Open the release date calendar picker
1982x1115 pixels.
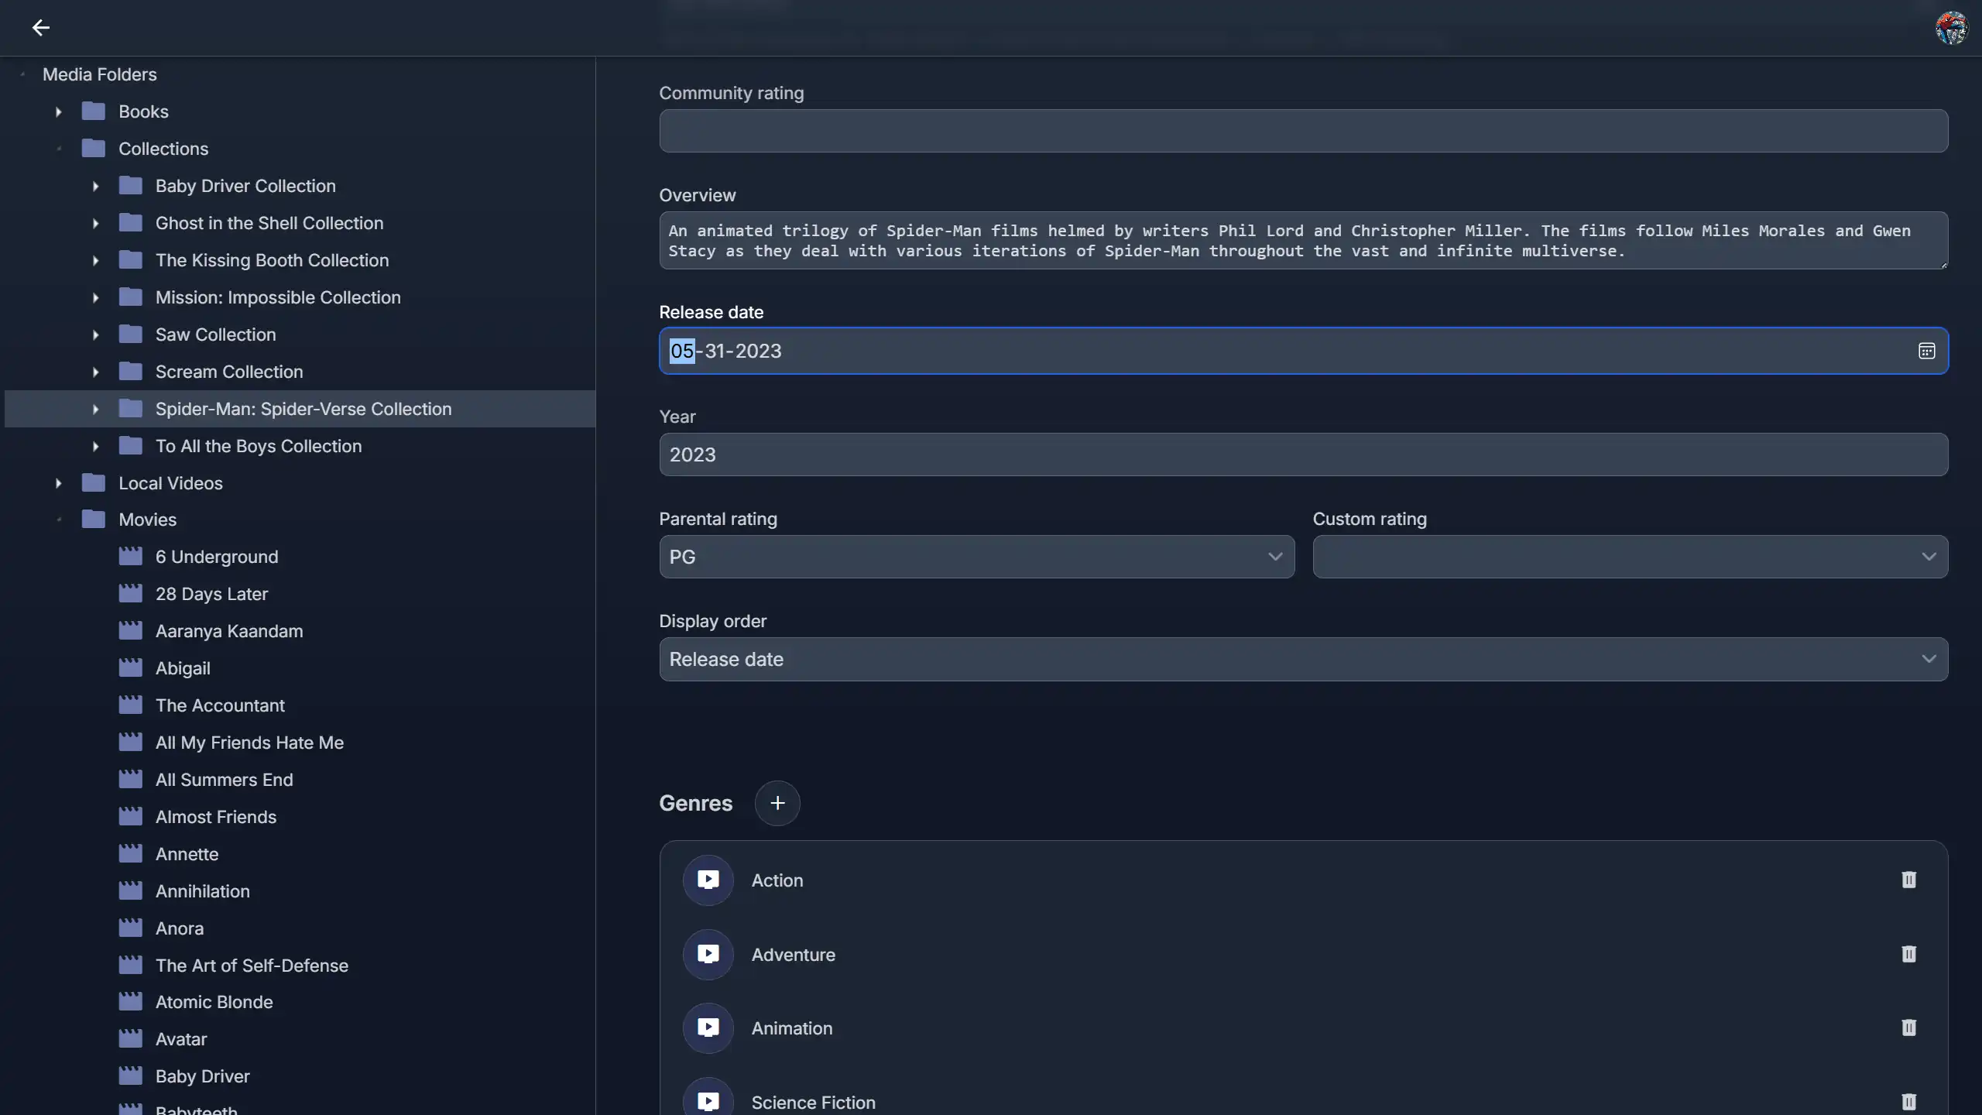pyautogui.click(x=1926, y=351)
